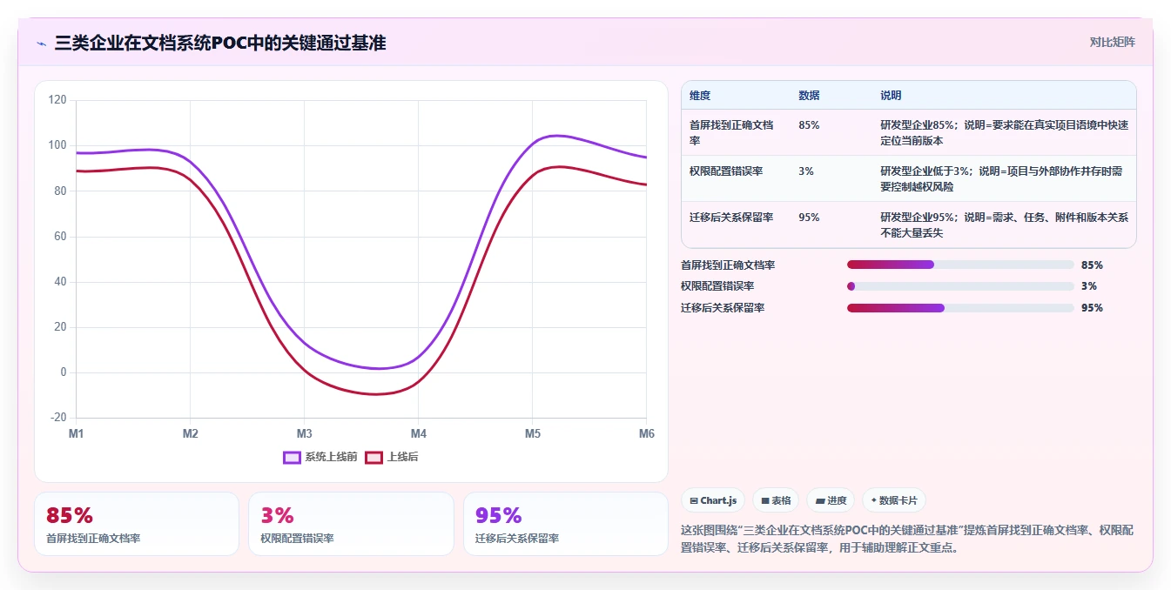Click the 进度 tag chip
The image size is (1171, 590).
831,500
